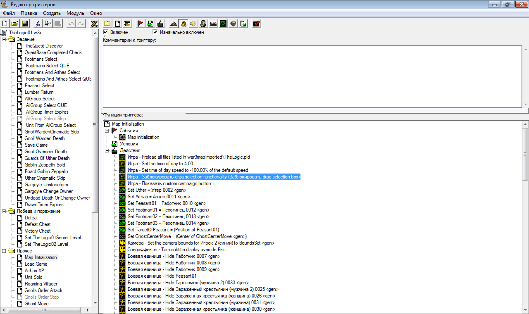Collapse the События node
Image resolution: width=529 pixels, height=314 pixels.
tap(107, 131)
